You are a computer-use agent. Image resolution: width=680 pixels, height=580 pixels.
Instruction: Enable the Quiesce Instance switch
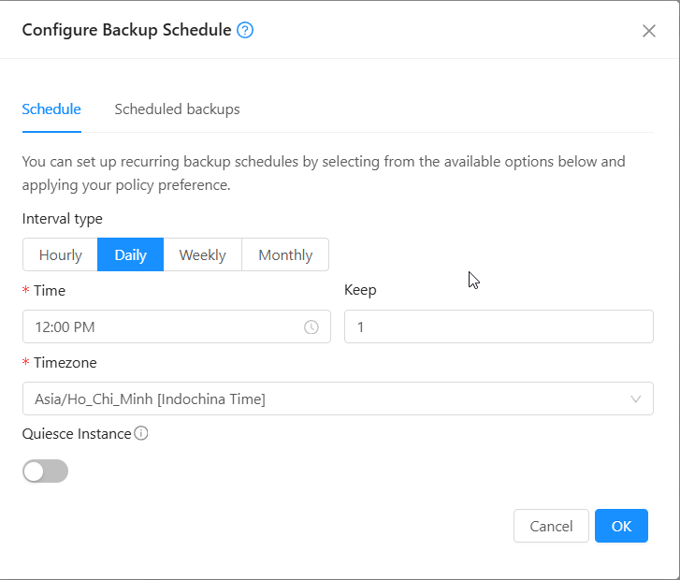click(x=46, y=471)
